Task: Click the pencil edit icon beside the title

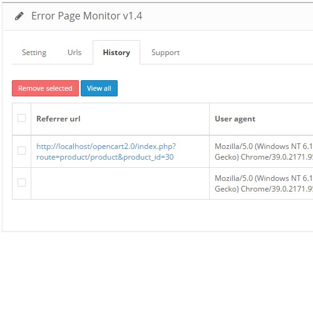Action: point(19,16)
